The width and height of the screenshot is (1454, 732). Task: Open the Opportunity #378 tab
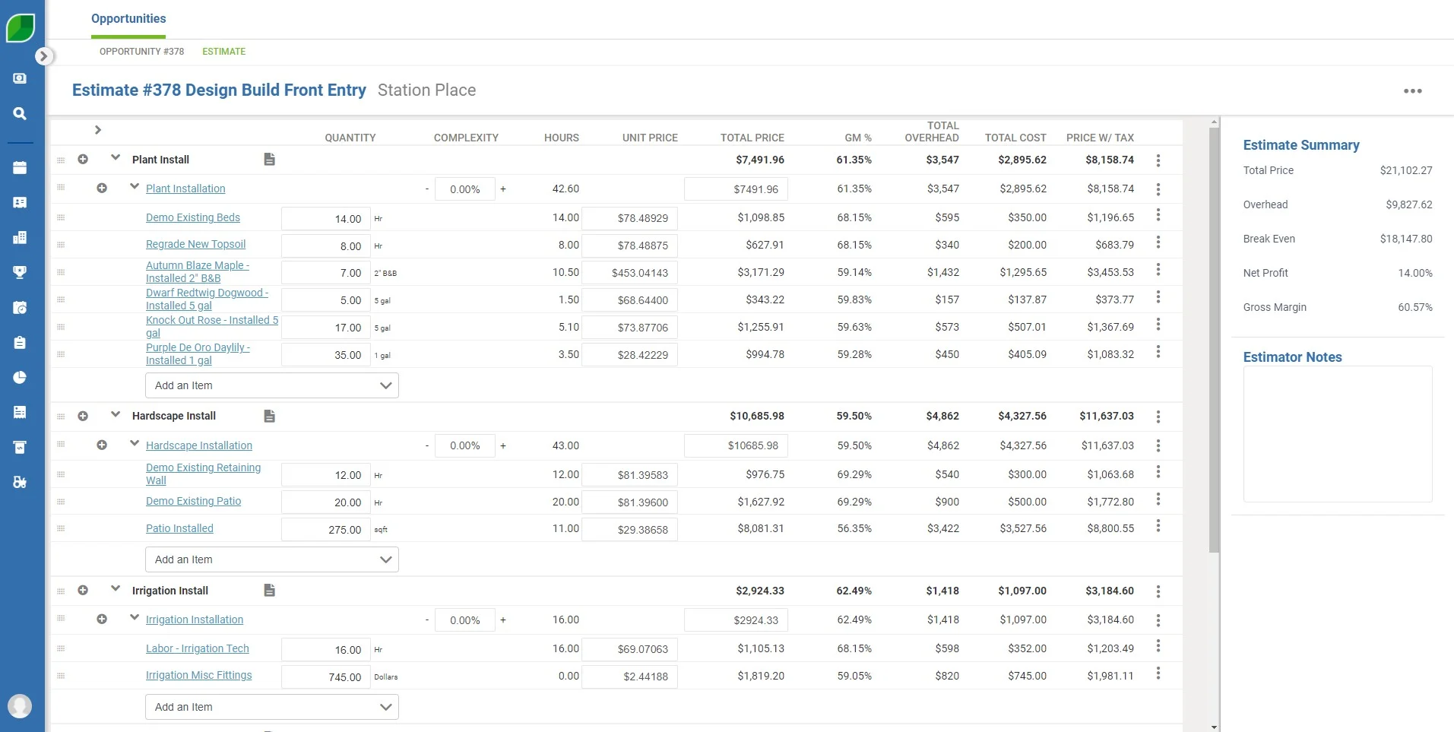coord(141,52)
